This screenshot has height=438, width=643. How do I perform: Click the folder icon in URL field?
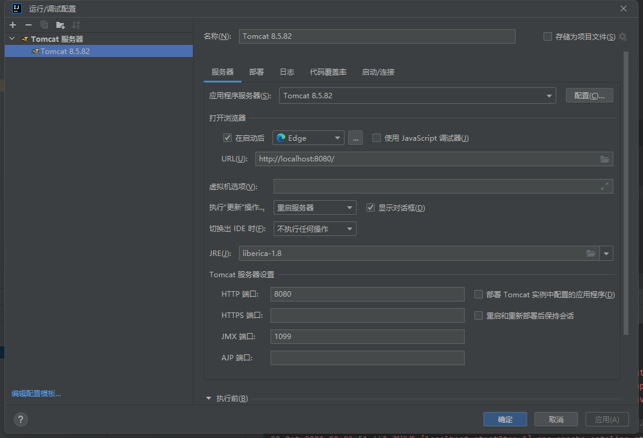point(604,159)
